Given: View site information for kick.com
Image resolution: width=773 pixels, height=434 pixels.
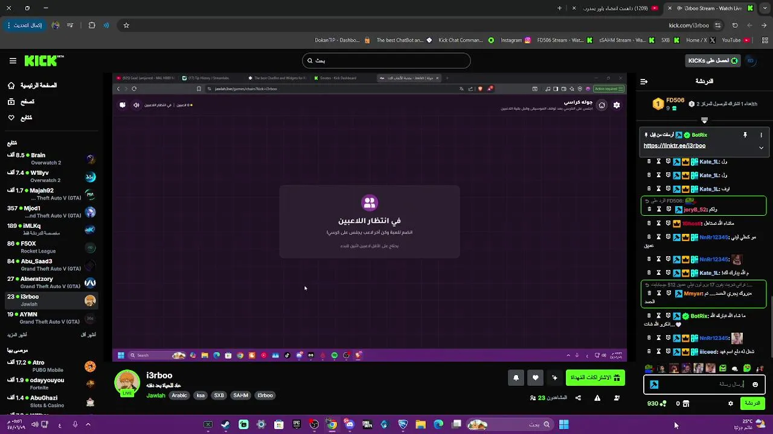Looking at the screenshot, I should click(717, 25).
